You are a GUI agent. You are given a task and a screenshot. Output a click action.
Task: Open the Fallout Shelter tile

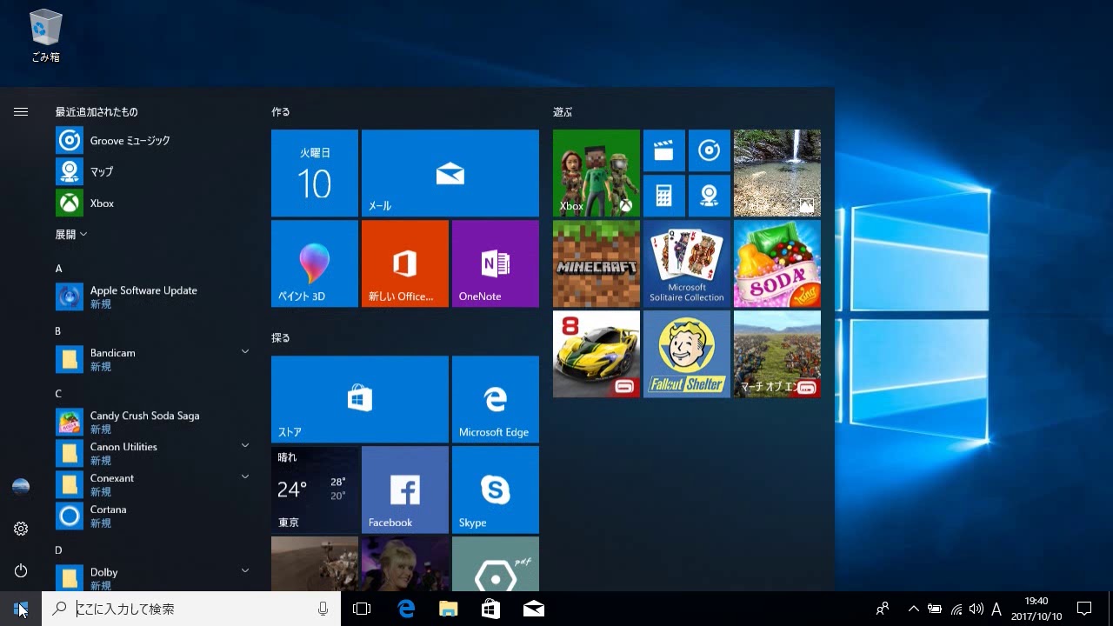(x=687, y=354)
